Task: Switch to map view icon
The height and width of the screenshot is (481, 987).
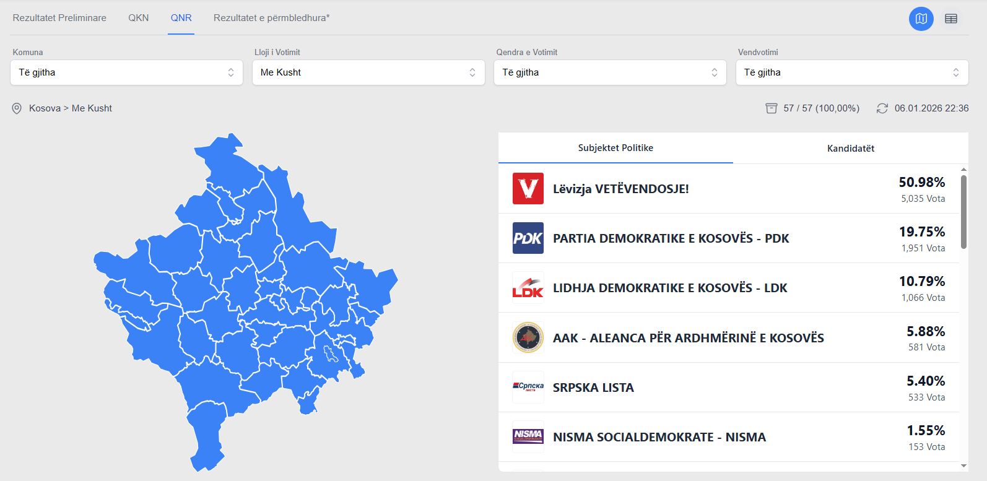Action: (x=921, y=19)
